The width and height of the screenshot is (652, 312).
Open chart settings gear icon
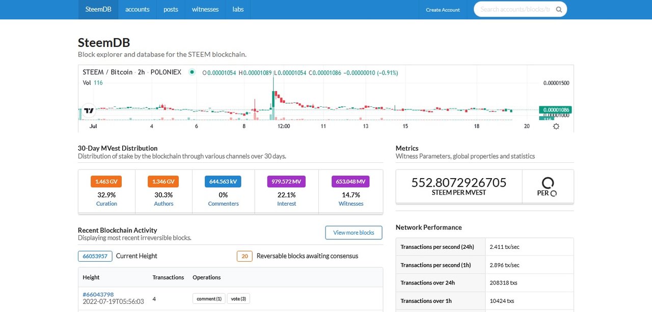click(x=556, y=126)
